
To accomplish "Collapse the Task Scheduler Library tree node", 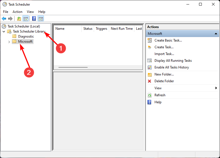I will tap(4, 31).
